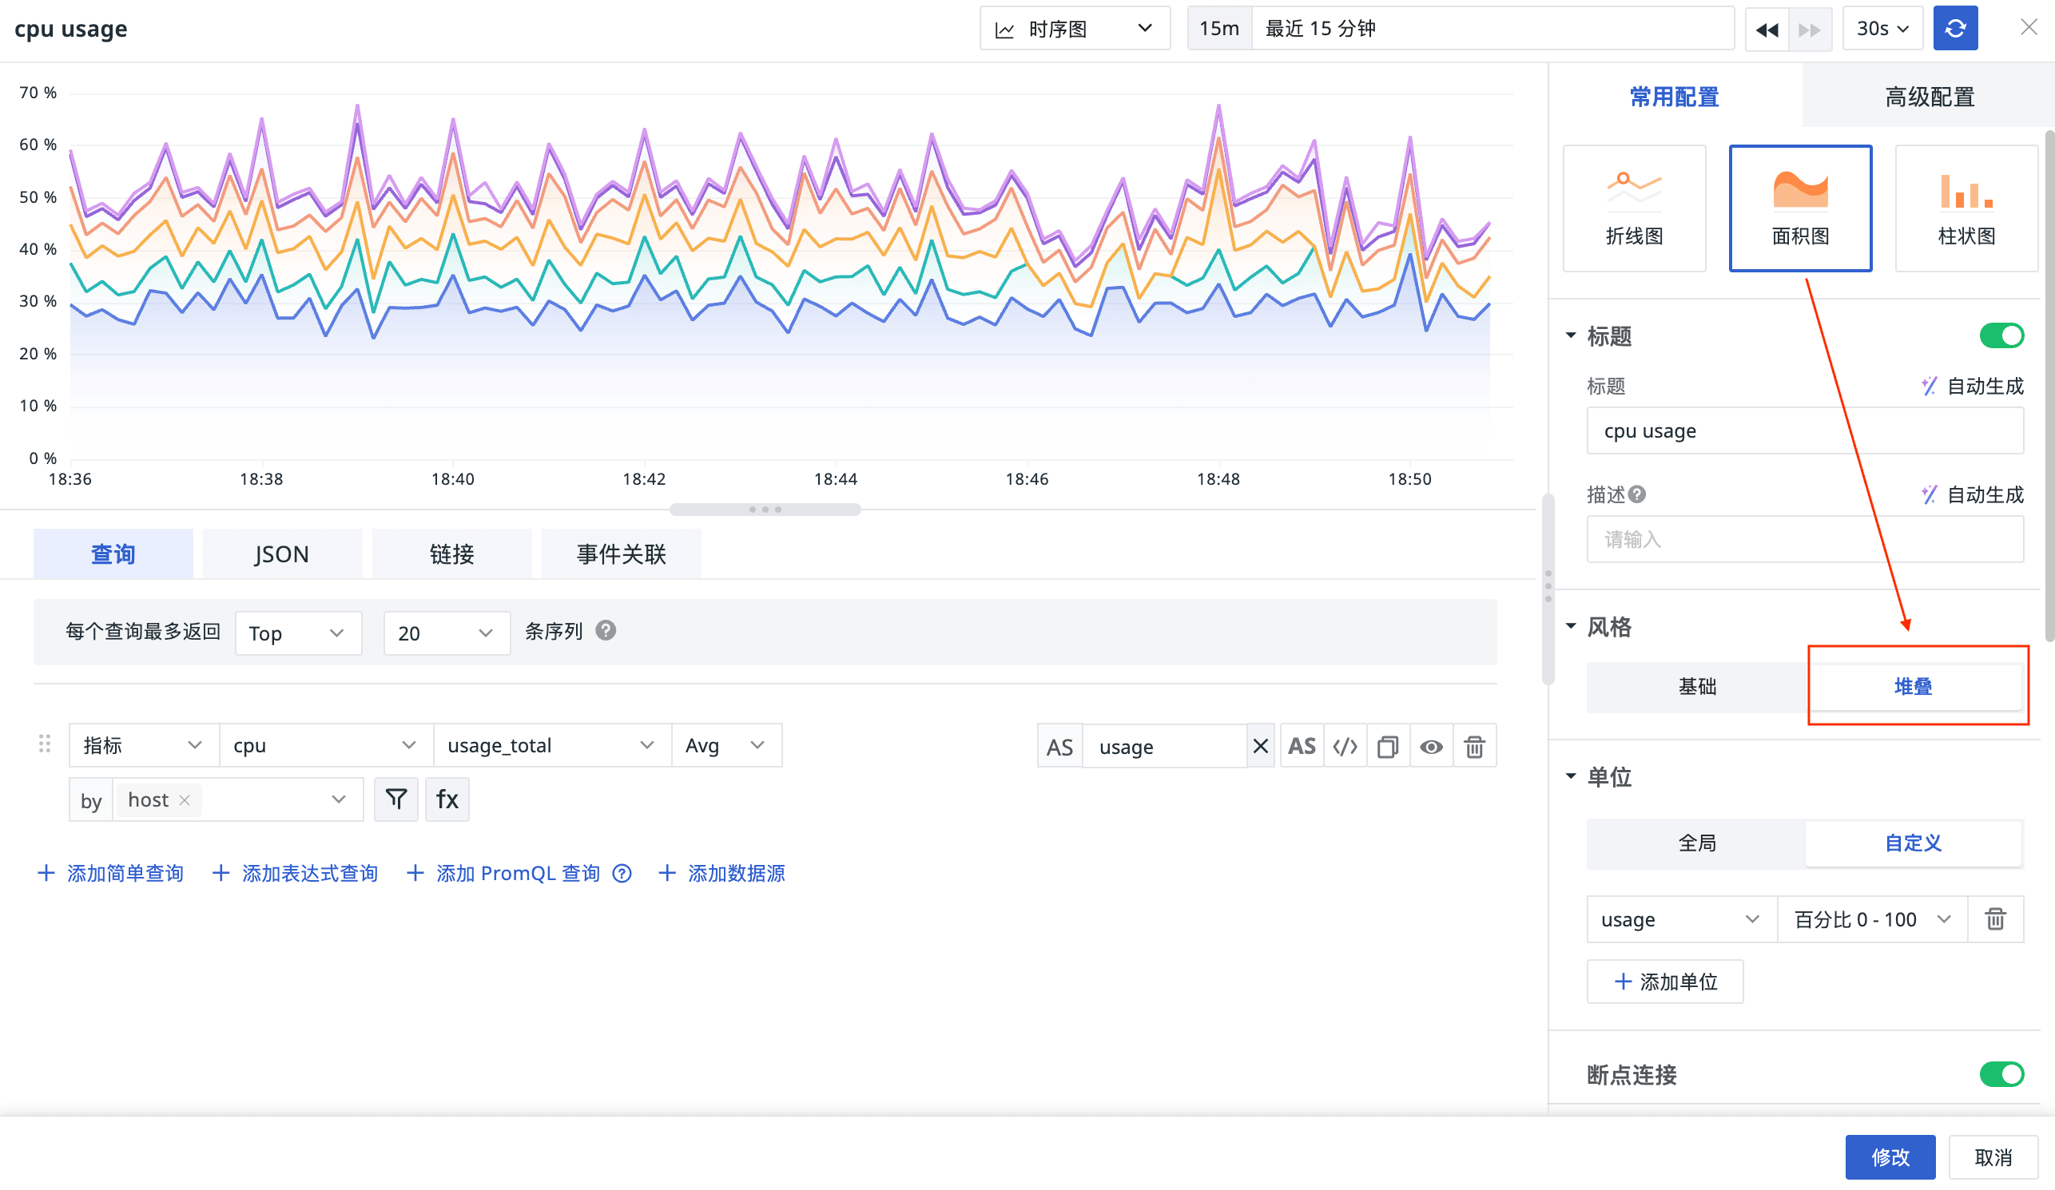Toggle the 断点连接 switch
Viewport: 2055px width, 1190px height.
point(2001,1074)
